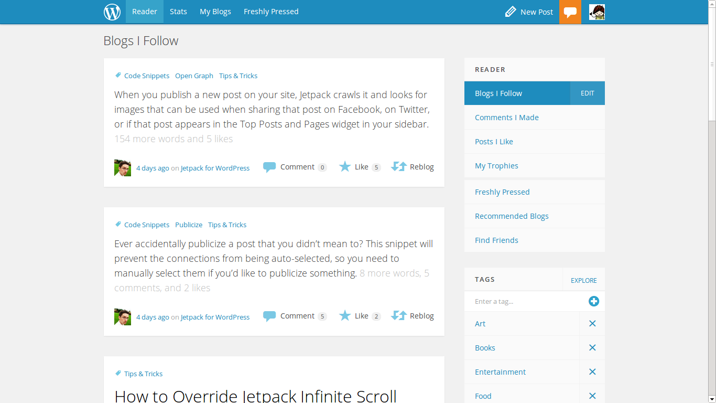Click the tag icon beside Publicize post tags

[x=118, y=225]
